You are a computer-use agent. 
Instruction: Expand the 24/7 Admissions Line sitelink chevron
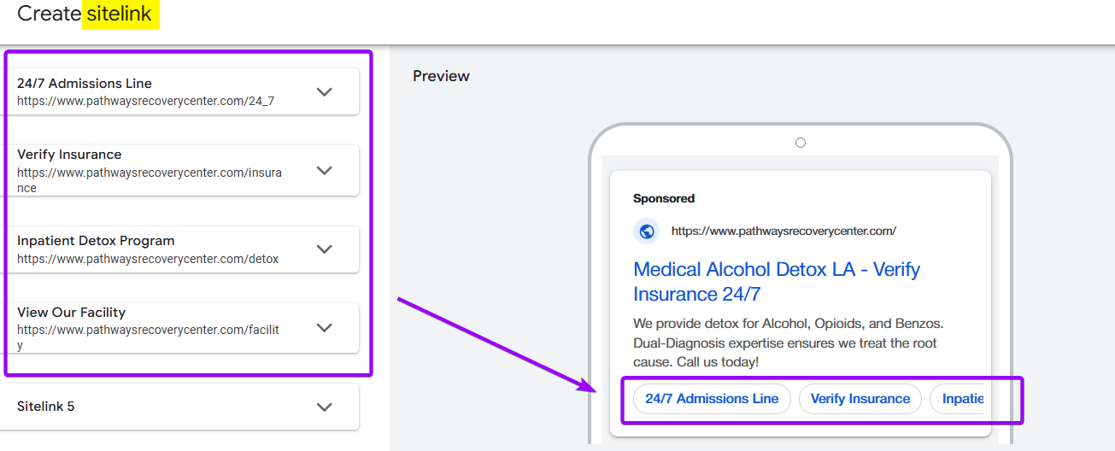point(324,92)
